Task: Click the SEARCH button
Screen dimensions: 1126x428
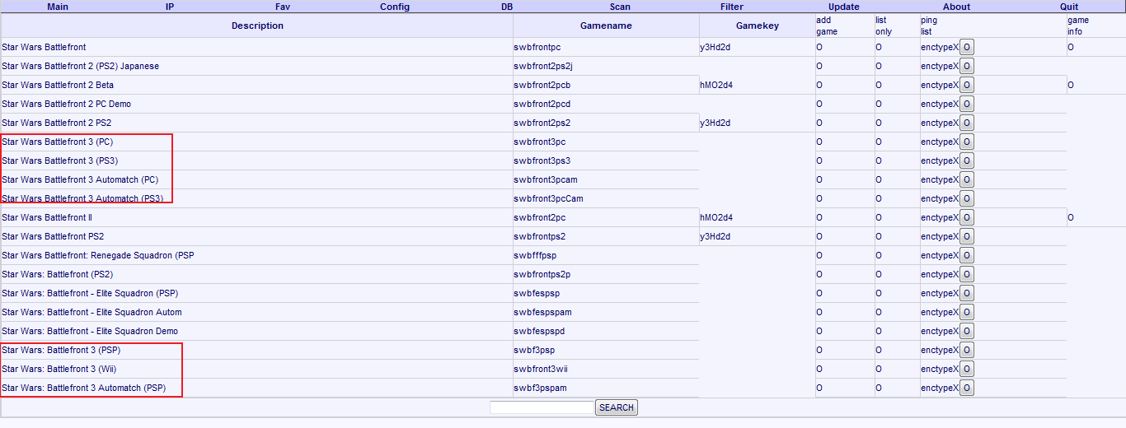Action: [x=617, y=407]
